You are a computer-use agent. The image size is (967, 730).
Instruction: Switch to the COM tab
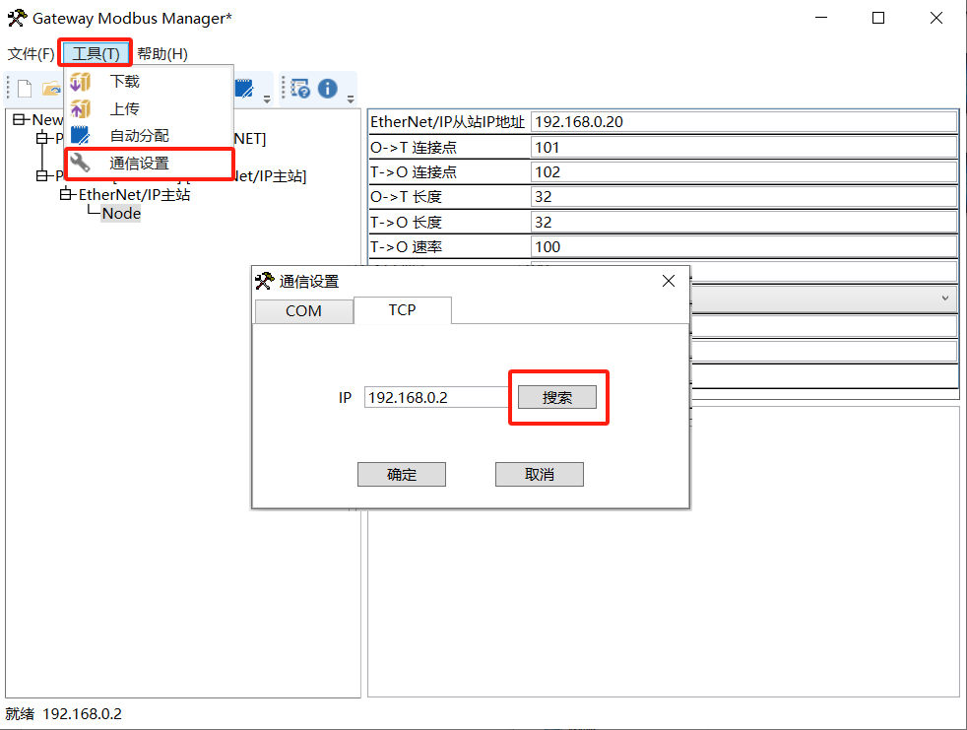(303, 311)
